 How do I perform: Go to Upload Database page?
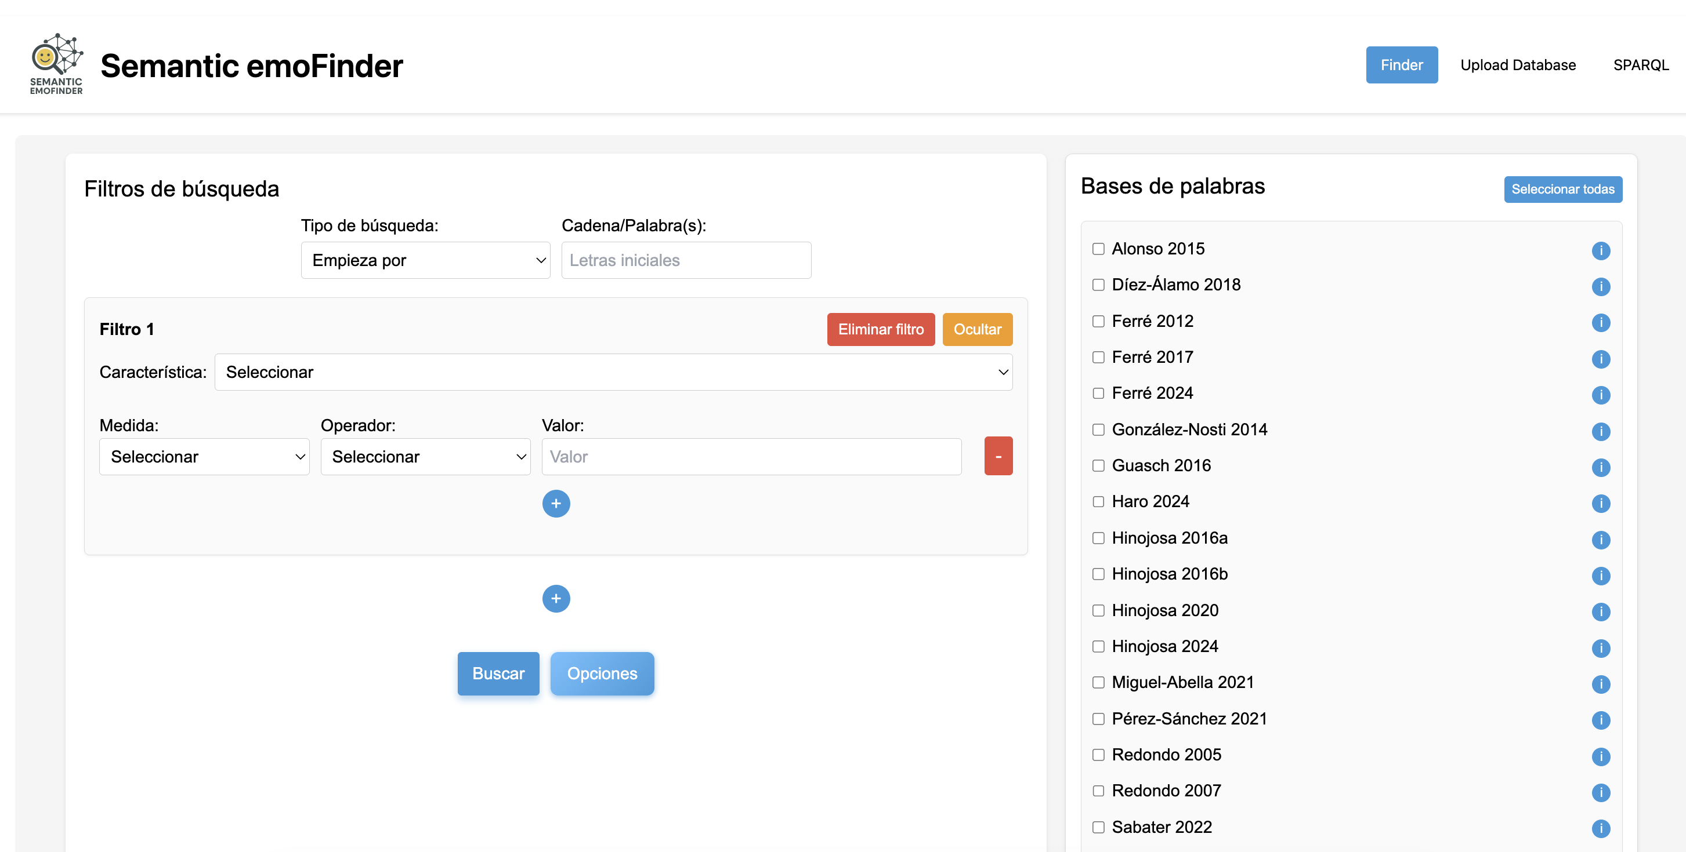pyautogui.click(x=1517, y=65)
